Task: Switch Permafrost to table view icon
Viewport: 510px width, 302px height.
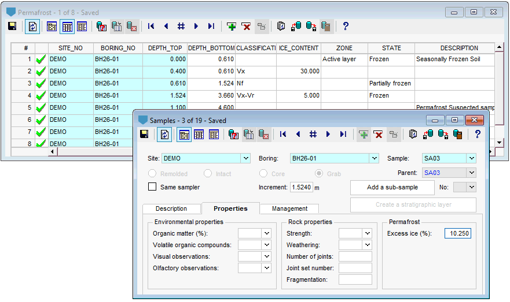Action: point(67,27)
